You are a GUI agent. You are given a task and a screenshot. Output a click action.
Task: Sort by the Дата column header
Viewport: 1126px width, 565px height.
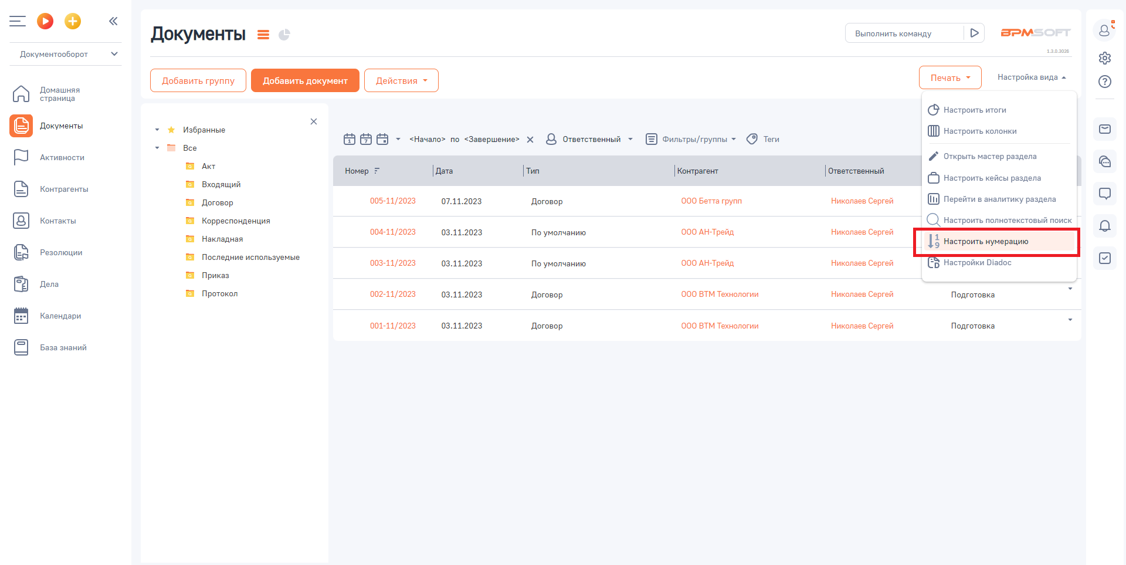(x=444, y=171)
